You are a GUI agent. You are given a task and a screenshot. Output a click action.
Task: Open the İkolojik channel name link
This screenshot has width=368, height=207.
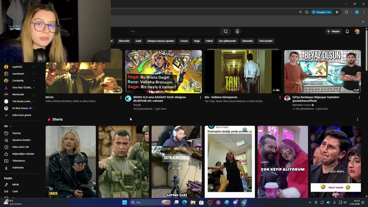point(137,105)
